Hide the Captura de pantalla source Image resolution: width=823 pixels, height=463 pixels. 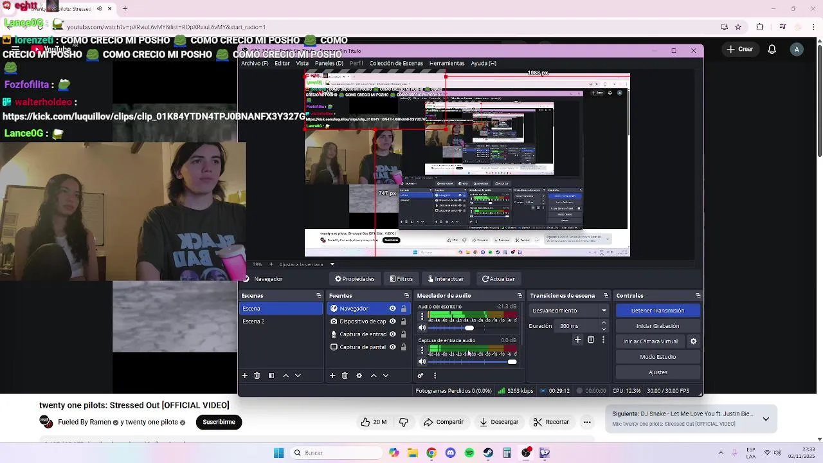(392, 347)
